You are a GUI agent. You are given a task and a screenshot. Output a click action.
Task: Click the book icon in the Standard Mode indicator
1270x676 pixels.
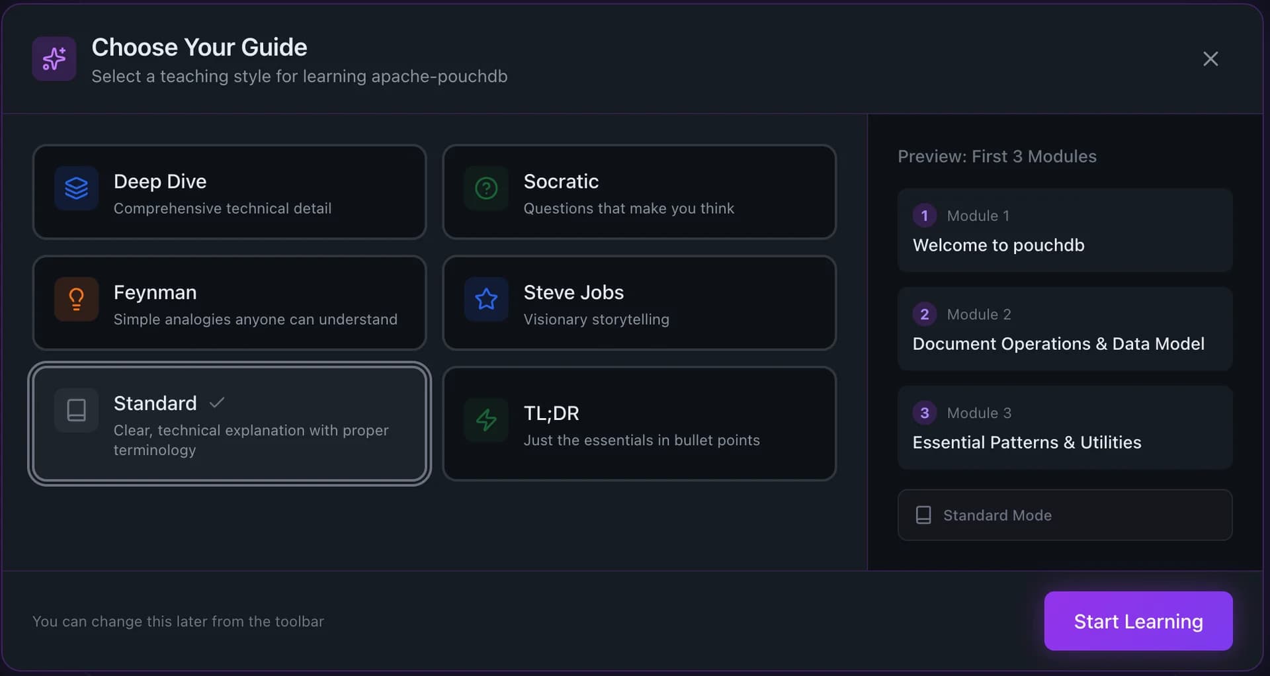pos(924,515)
